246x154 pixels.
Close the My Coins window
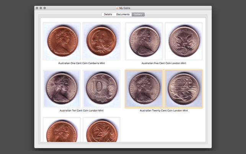pos(37,8)
